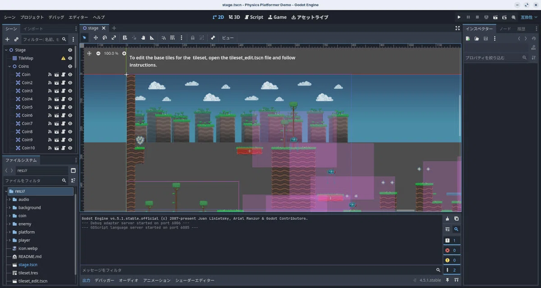Click the TileMap warning icon
541x288 pixels.
pos(64,58)
